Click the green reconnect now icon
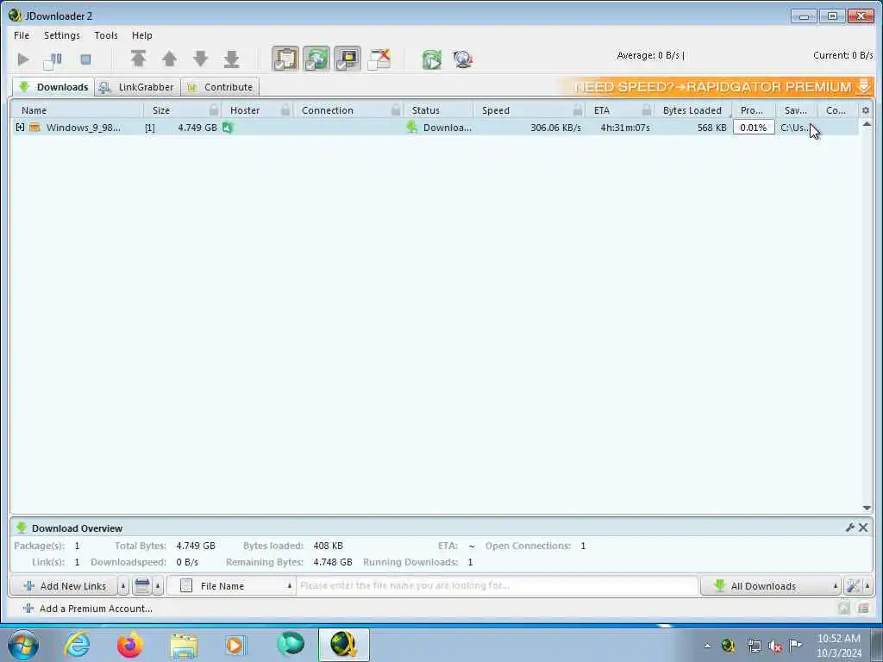 [433, 59]
